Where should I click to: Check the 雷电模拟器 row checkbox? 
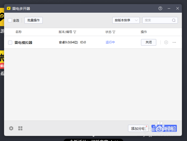[x=10, y=43]
